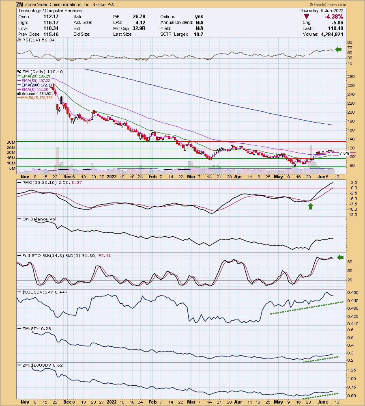This screenshot has width=365, height=406.
Task: Click the 280 price axis label
Action: (351, 77)
